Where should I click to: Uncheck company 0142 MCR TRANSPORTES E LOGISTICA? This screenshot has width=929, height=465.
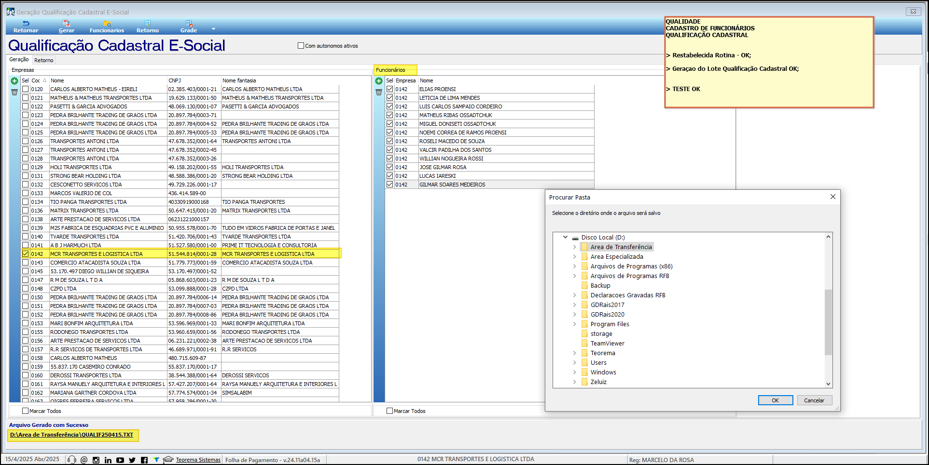click(26, 254)
